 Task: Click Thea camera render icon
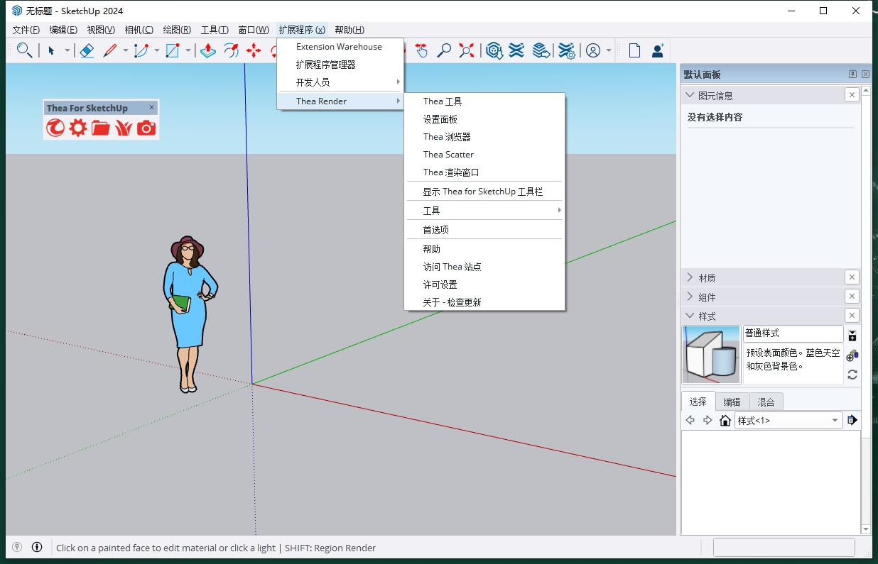tap(146, 128)
